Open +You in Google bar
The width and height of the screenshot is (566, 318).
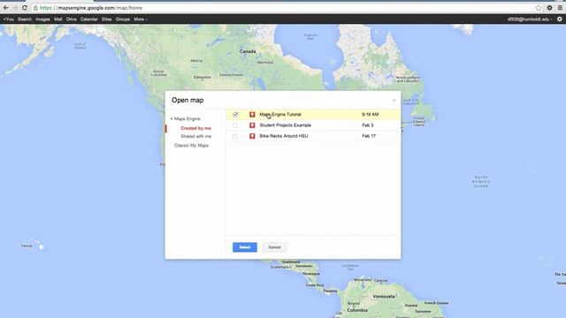point(9,19)
